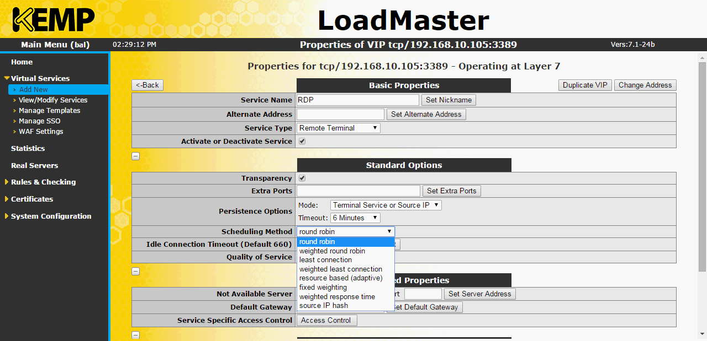This screenshot has height=341, width=707.
Task: Select fixed weighting scheduling option
Action: (346, 288)
